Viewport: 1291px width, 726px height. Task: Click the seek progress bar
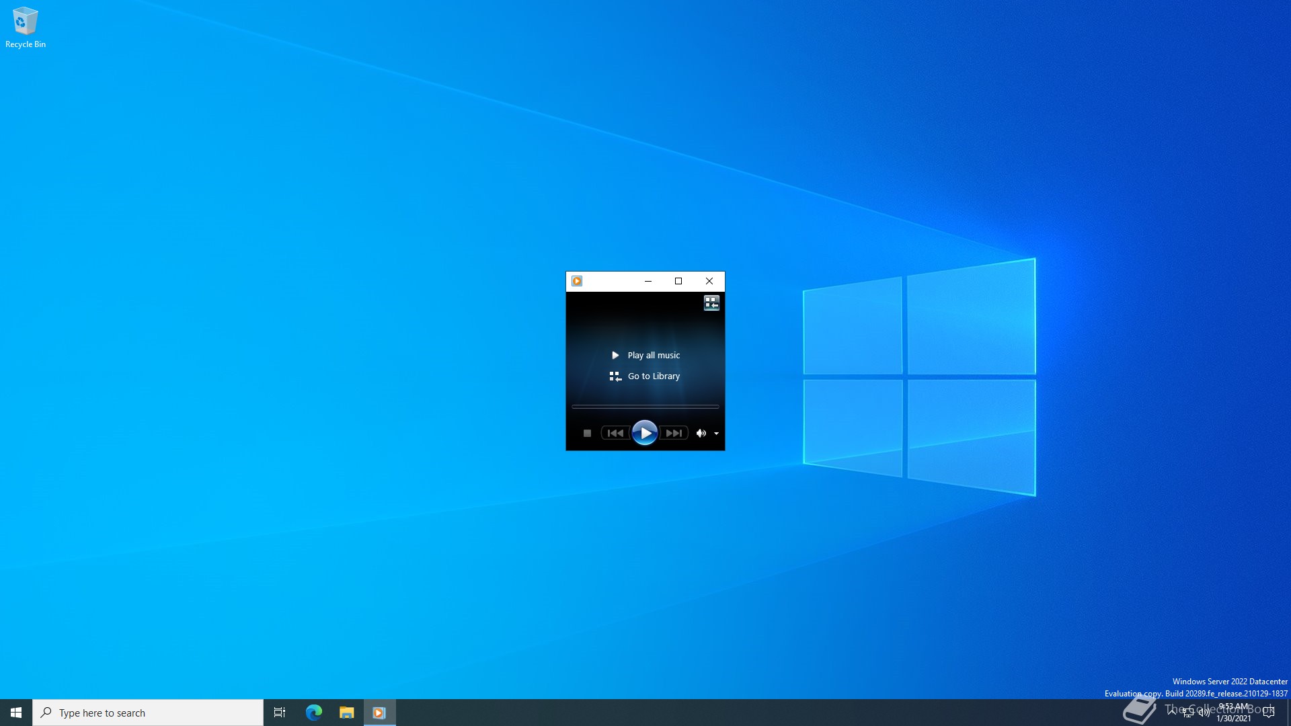[645, 407]
